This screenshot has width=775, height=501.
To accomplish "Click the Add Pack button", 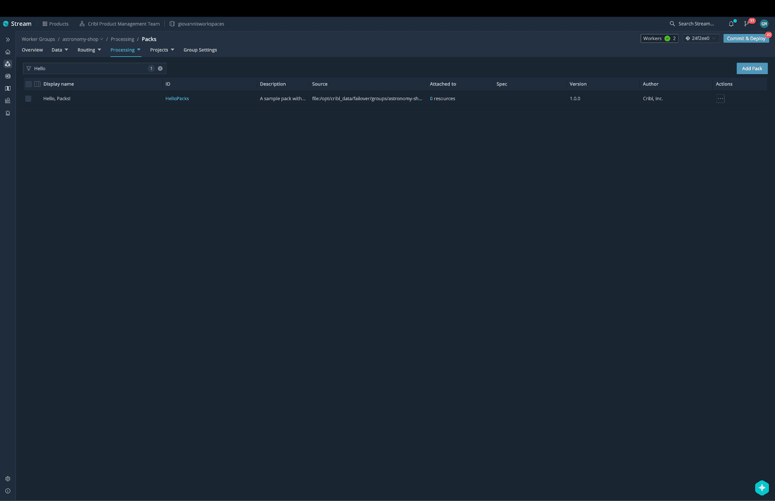I will tap(752, 68).
